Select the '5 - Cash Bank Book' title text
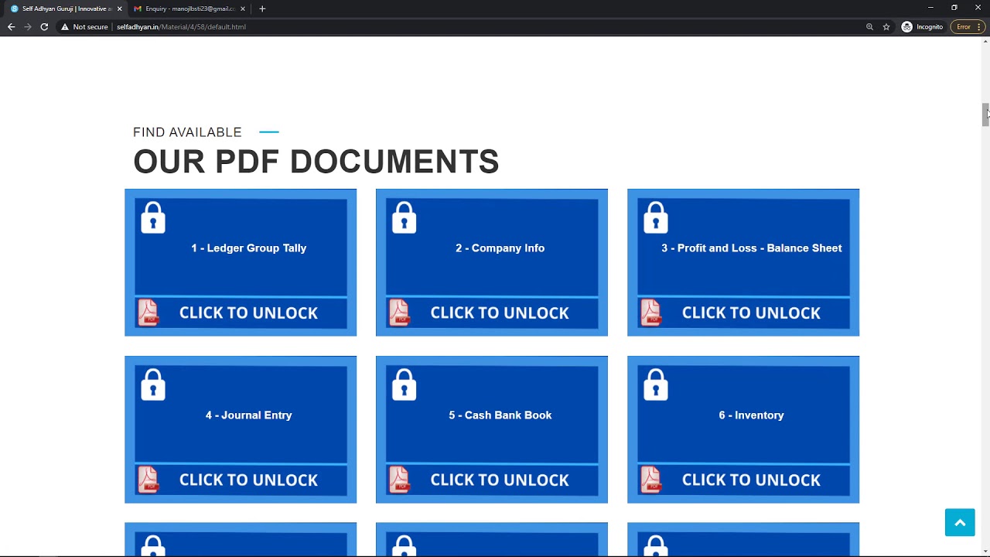 [x=500, y=415]
